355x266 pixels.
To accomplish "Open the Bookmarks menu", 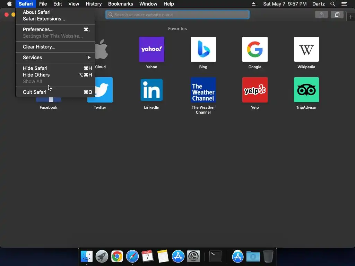I will [120, 4].
